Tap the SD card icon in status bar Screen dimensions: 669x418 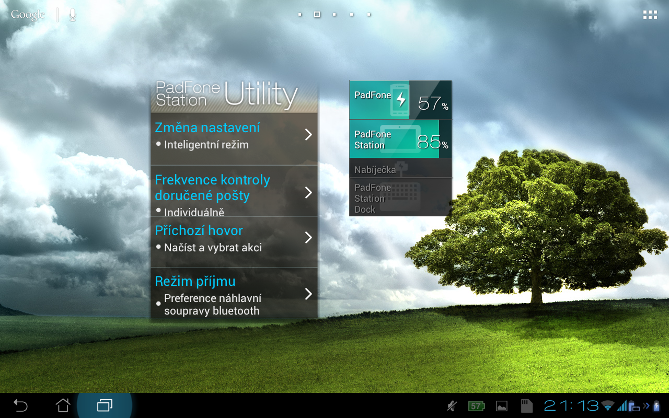pos(526,405)
